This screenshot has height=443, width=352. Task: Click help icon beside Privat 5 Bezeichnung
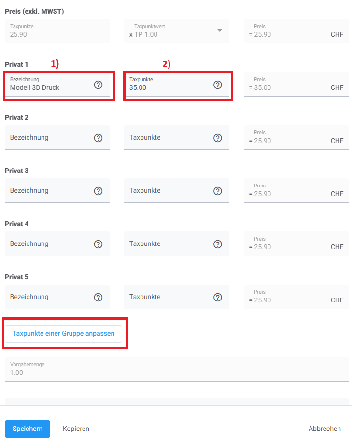tap(98, 297)
